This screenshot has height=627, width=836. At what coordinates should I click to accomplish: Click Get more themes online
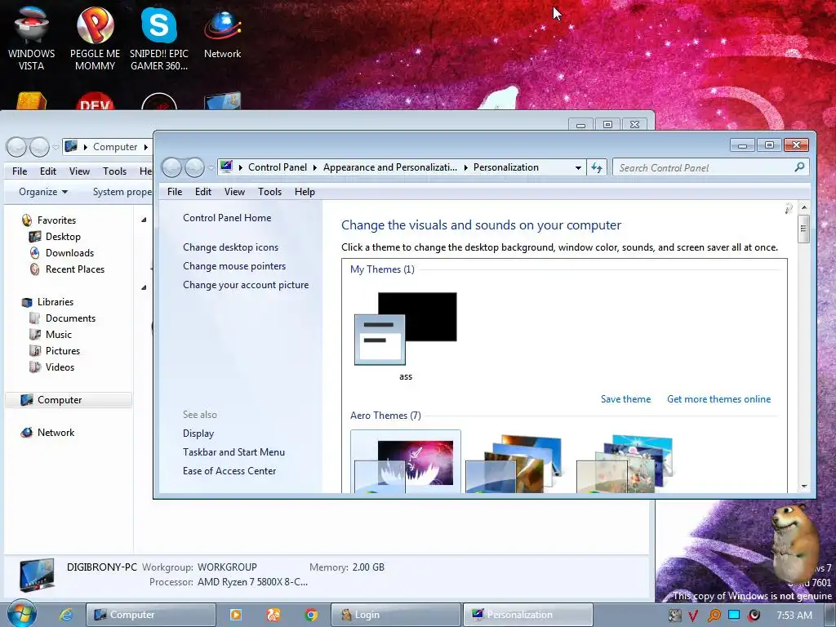pyautogui.click(x=718, y=399)
